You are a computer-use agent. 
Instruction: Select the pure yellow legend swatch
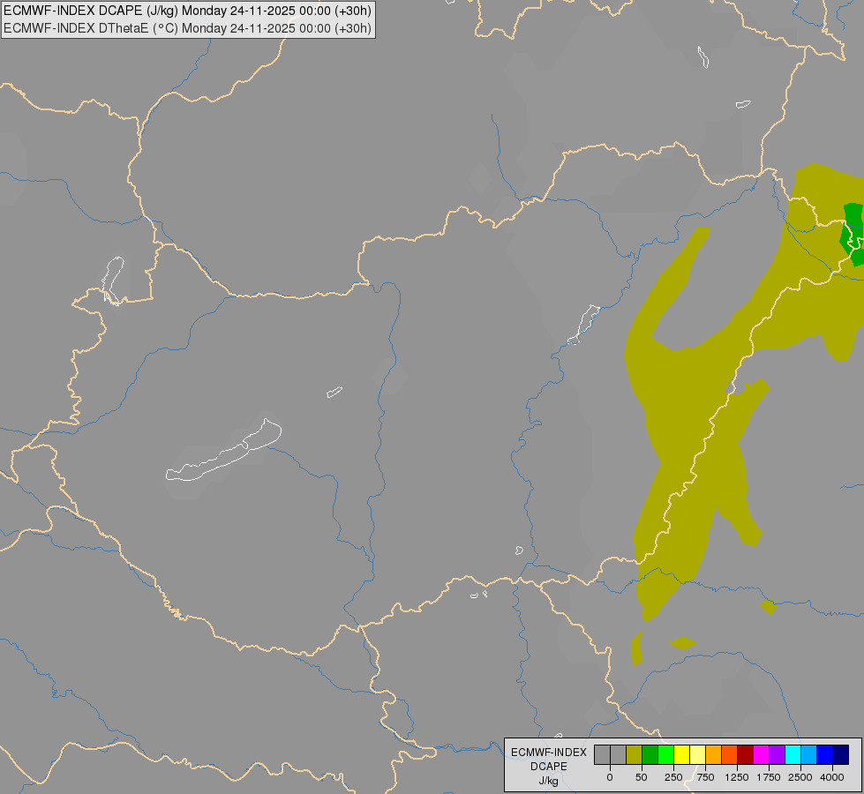pos(681,754)
